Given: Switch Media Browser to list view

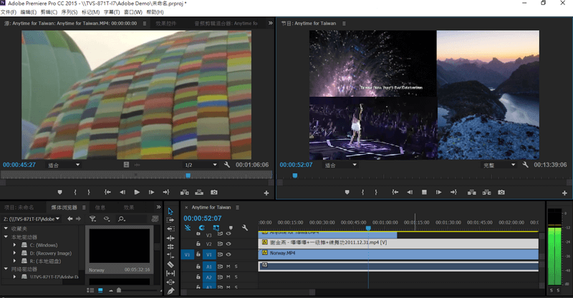Looking at the screenshot, I should pyautogui.click(x=90, y=290).
